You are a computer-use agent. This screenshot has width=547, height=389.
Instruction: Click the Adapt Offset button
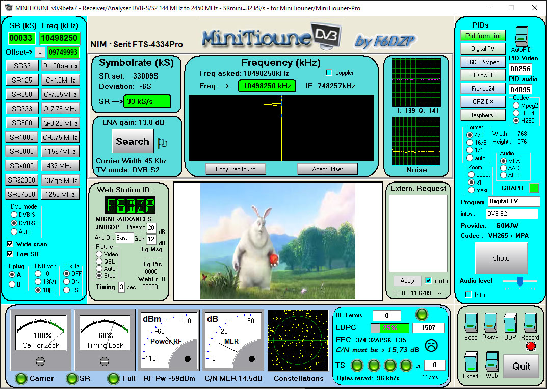[x=328, y=169]
